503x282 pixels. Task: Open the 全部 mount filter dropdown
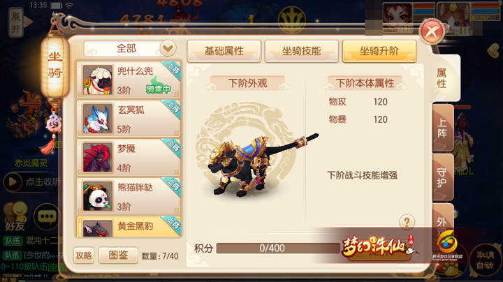pos(130,49)
